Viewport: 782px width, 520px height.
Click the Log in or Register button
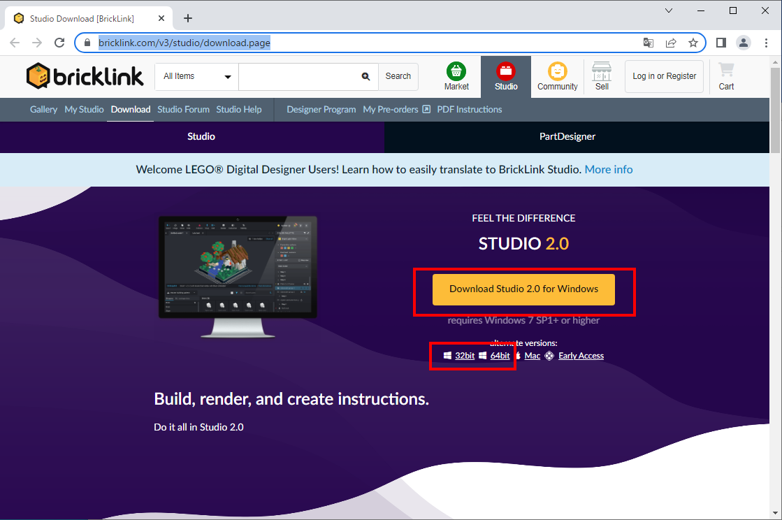664,76
